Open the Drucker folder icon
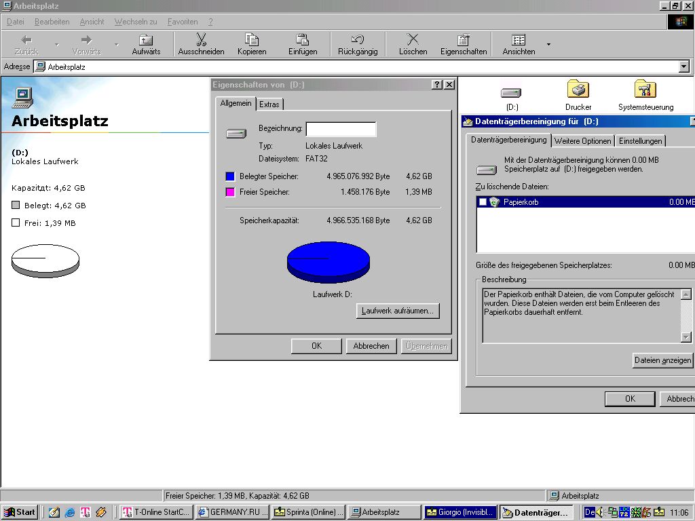Screen dimensions: 695x521 (578, 90)
